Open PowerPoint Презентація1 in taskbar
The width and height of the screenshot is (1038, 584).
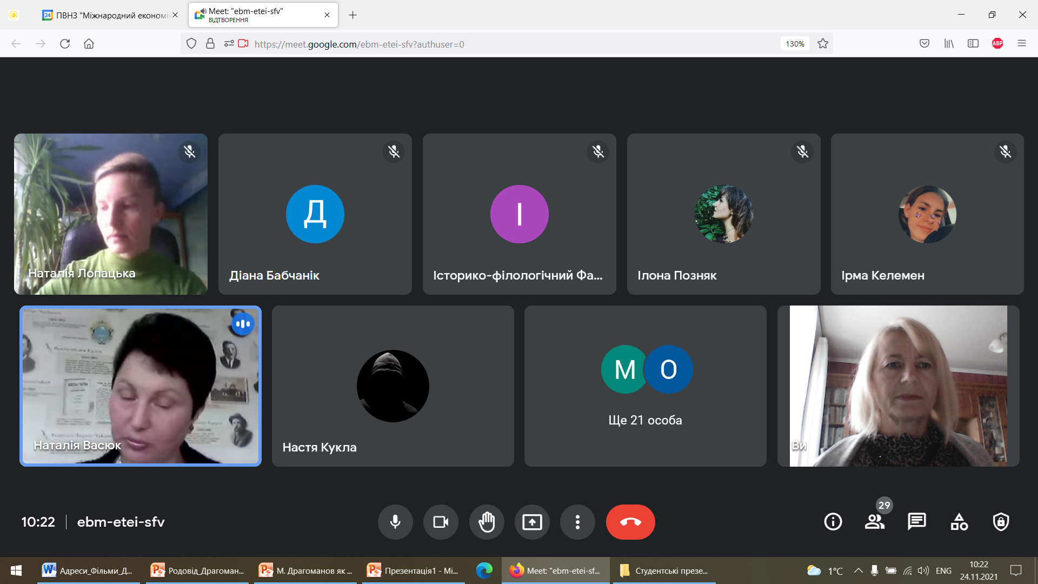point(414,570)
